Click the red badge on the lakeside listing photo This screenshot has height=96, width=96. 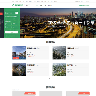tap(16, 58)
